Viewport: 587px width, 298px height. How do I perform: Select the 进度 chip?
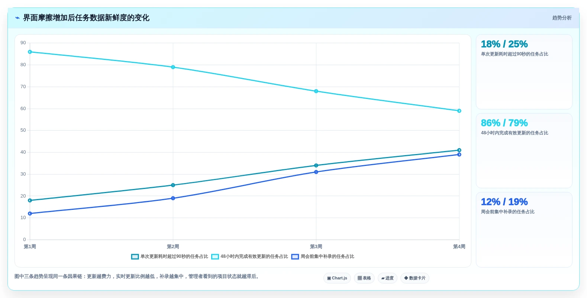(387, 278)
